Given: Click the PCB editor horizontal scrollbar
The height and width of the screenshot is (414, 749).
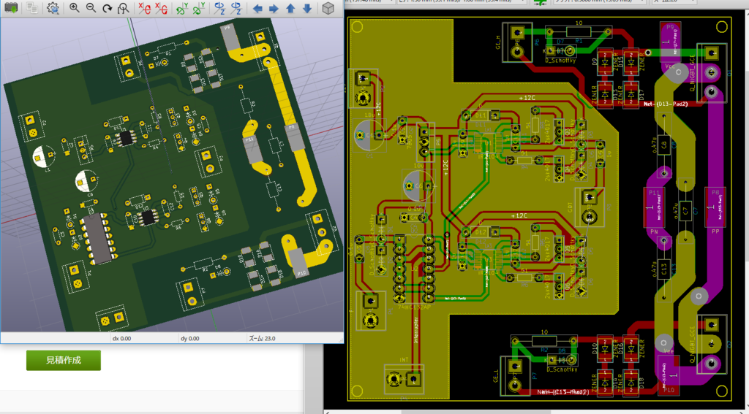Looking at the screenshot, I should 535,411.
